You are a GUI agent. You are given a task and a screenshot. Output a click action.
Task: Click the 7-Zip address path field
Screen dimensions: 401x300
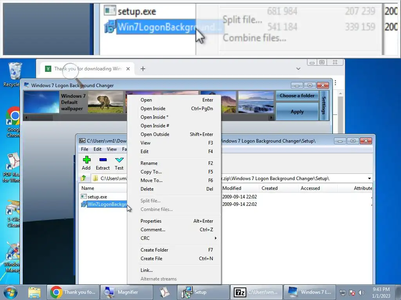(x=231, y=178)
